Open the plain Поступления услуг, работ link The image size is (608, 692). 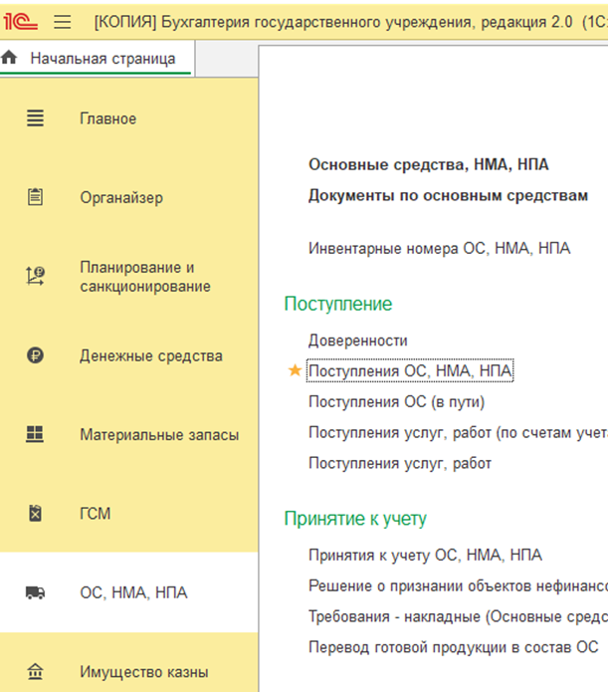400,463
